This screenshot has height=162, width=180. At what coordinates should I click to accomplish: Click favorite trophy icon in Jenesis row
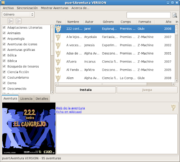58,45
